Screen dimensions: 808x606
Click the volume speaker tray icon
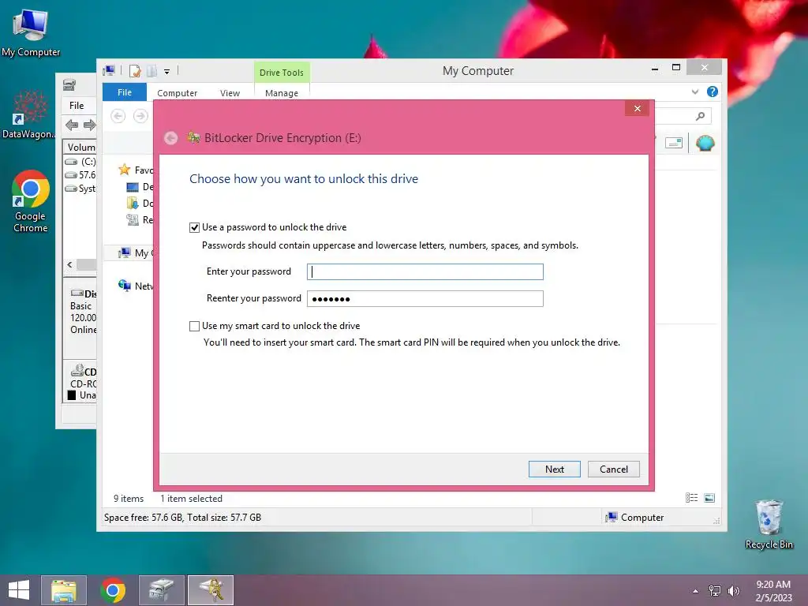(x=733, y=590)
